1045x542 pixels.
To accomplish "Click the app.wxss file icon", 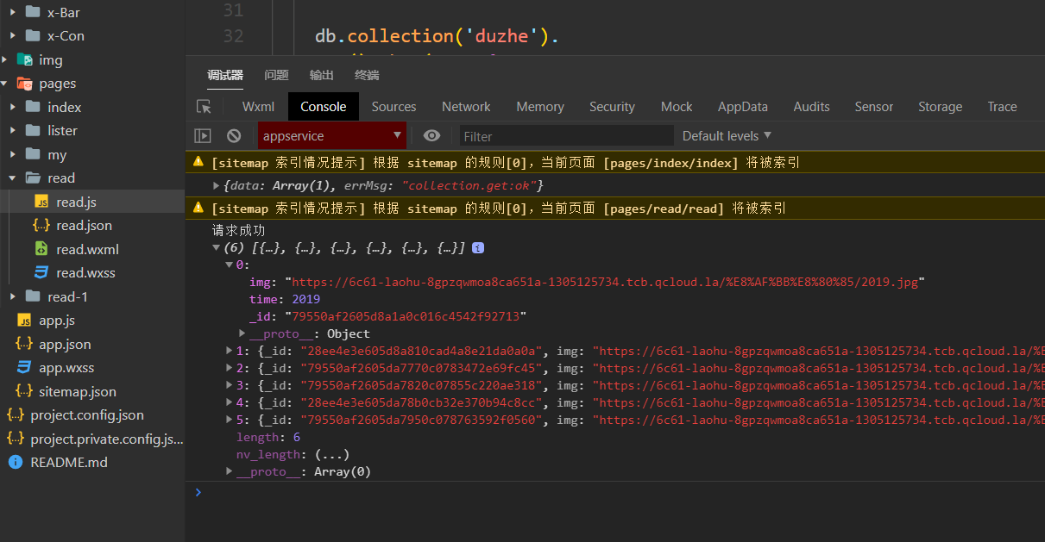I will click(24, 368).
